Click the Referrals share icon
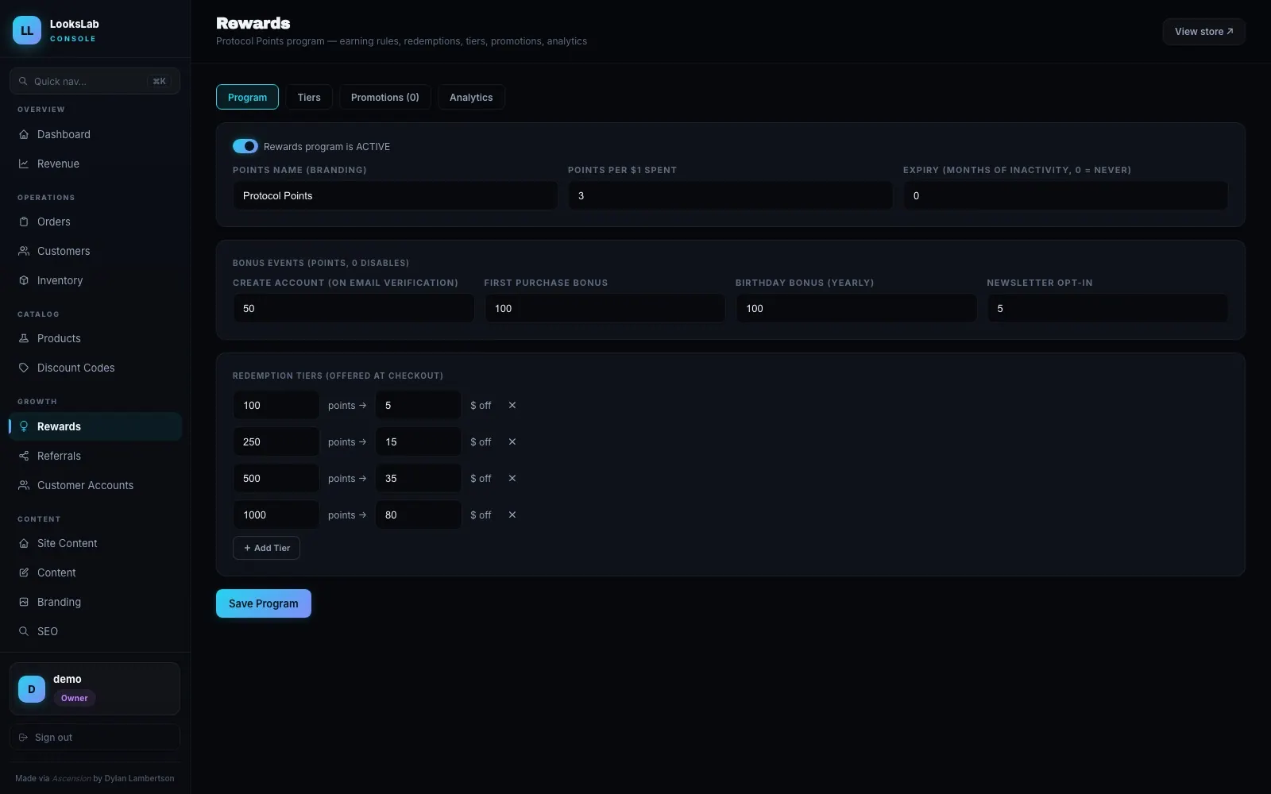 (24, 456)
